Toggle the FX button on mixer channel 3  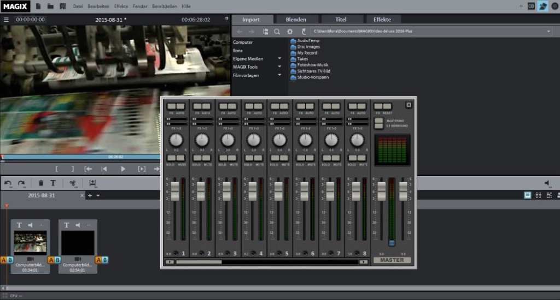click(223, 106)
